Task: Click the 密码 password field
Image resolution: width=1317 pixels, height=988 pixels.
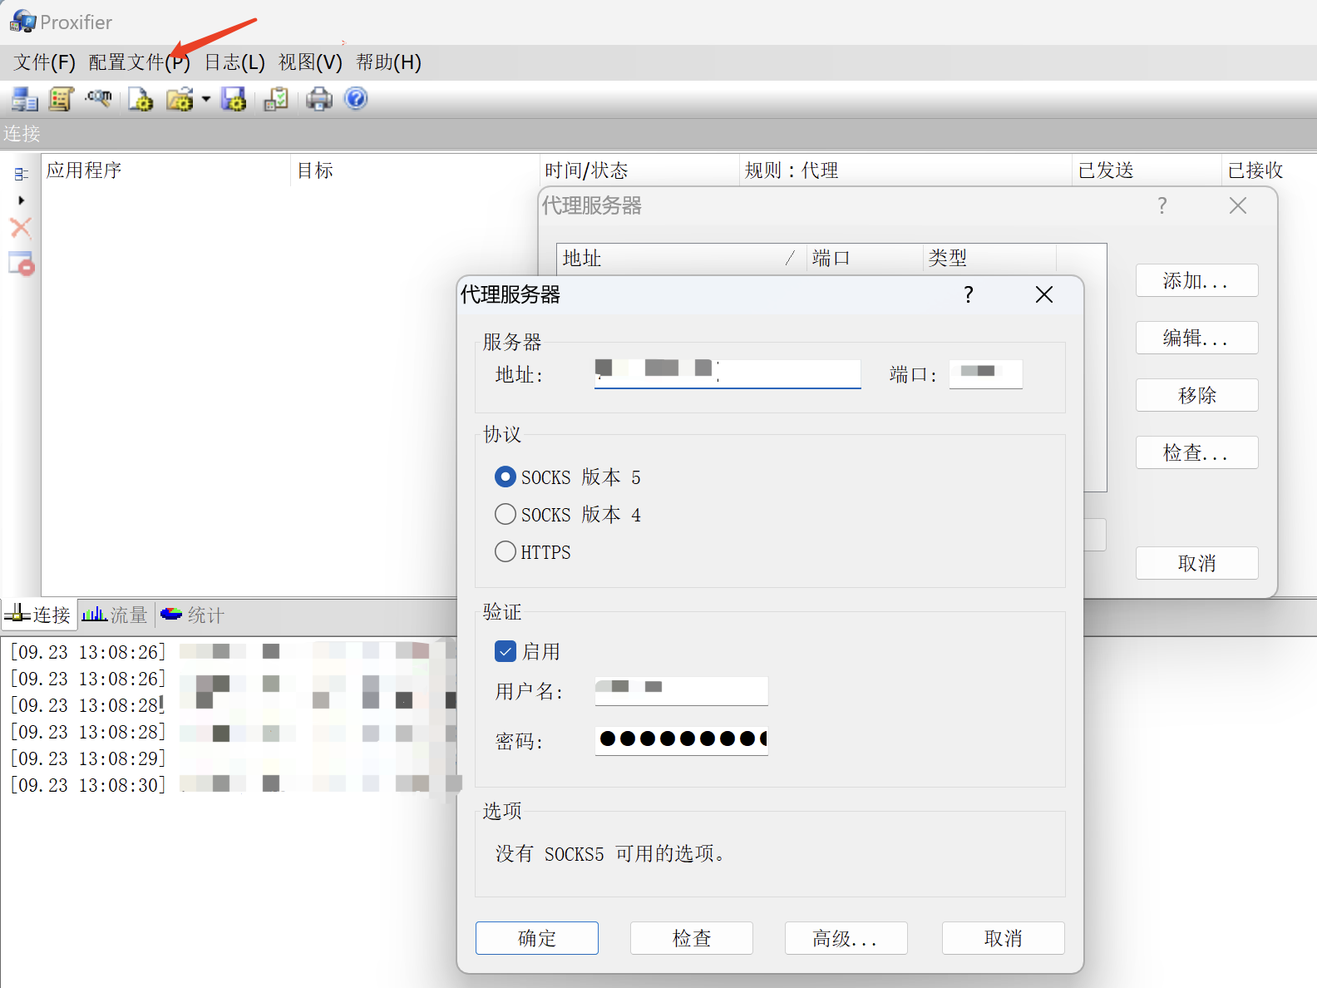Action: click(x=681, y=739)
